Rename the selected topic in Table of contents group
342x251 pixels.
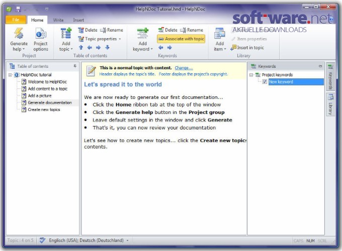pyautogui.click(x=112, y=30)
